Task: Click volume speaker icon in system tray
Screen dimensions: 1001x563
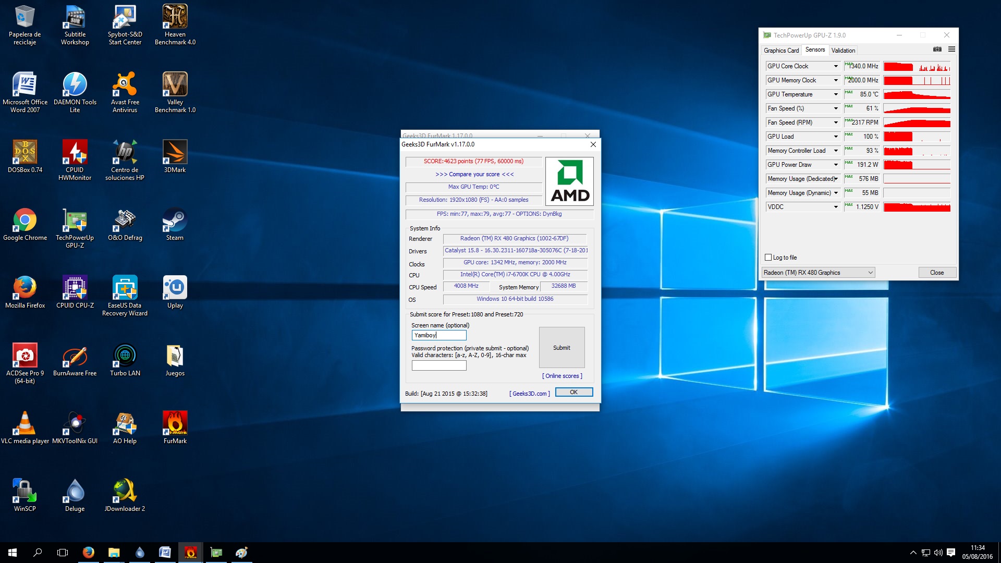Action: 938,553
